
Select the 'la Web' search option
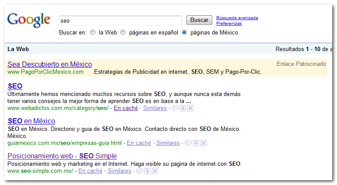(93, 33)
